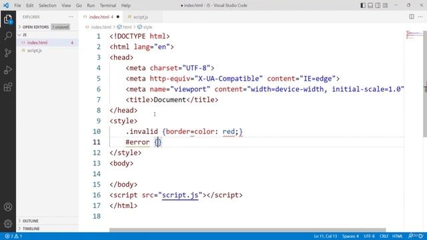Open the Search view in activity bar

click(8, 36)
